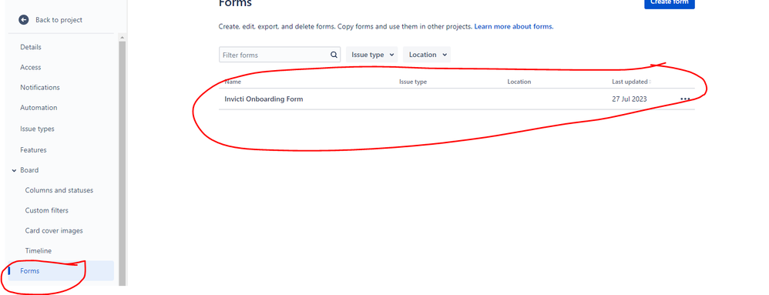Click the Create form button
The height and width of the screenshot is (295, 769).
(x=669, y=3)
